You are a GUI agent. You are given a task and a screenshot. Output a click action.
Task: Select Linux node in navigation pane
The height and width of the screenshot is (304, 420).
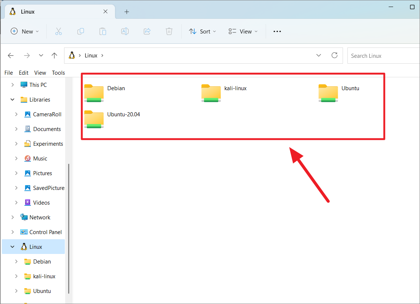33,247
